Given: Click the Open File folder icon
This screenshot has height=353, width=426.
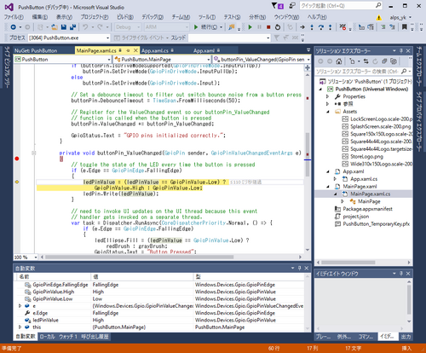Looking at the screenshot, I should tap(55, 27).
